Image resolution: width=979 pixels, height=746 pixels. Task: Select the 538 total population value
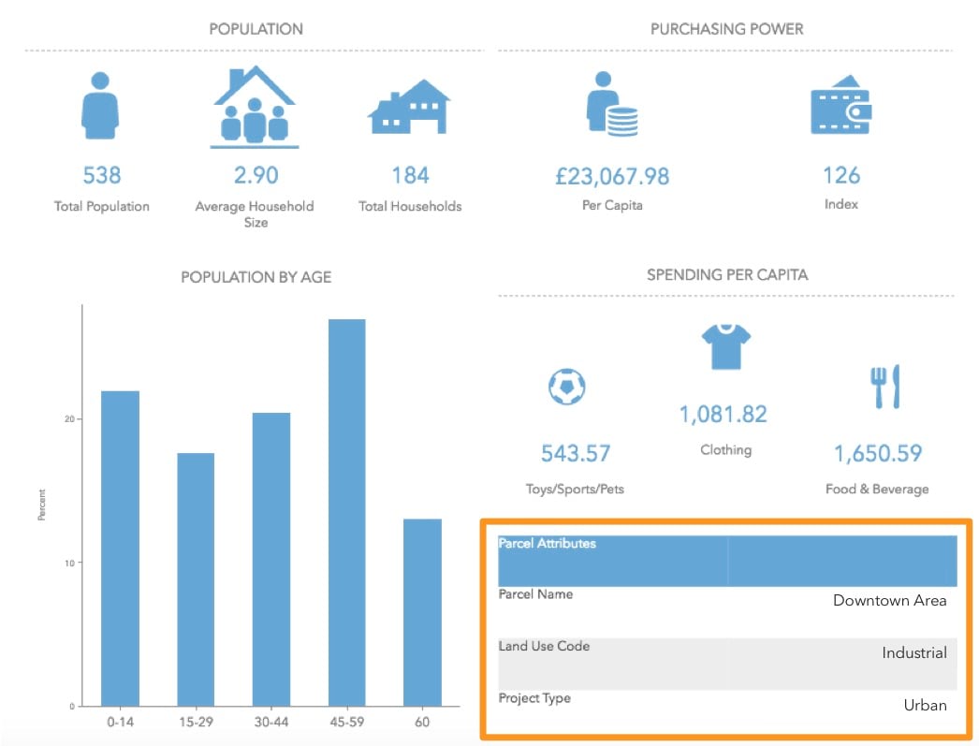[x=102, y=175]
